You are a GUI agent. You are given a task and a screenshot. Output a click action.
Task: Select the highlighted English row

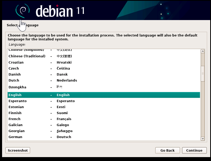[x=104, y=95]
